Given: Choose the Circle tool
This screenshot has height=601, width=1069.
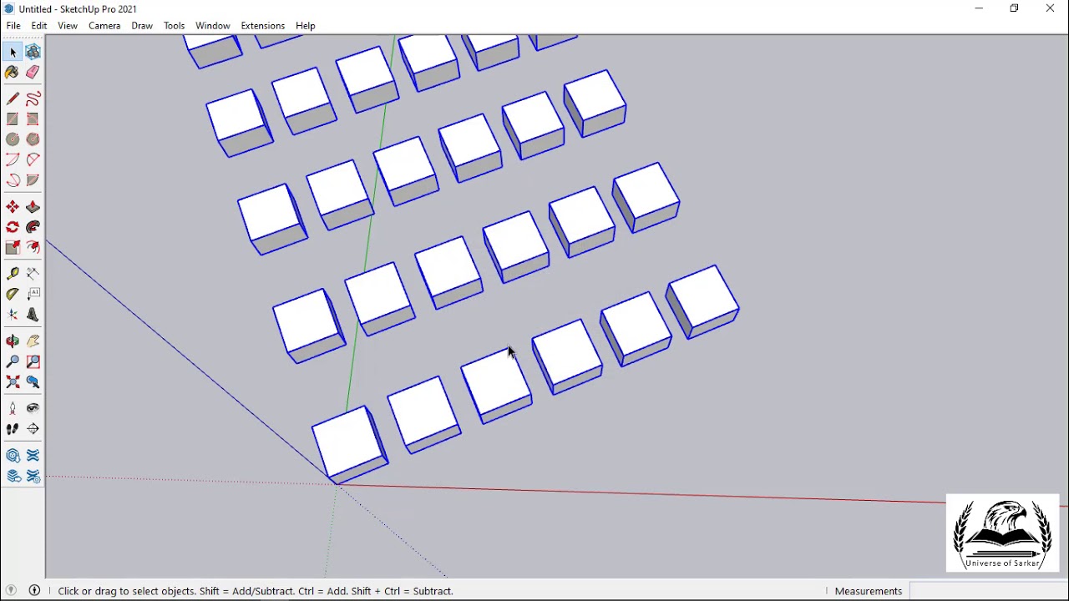Looking at the screenshot, I should pos(13,139).
